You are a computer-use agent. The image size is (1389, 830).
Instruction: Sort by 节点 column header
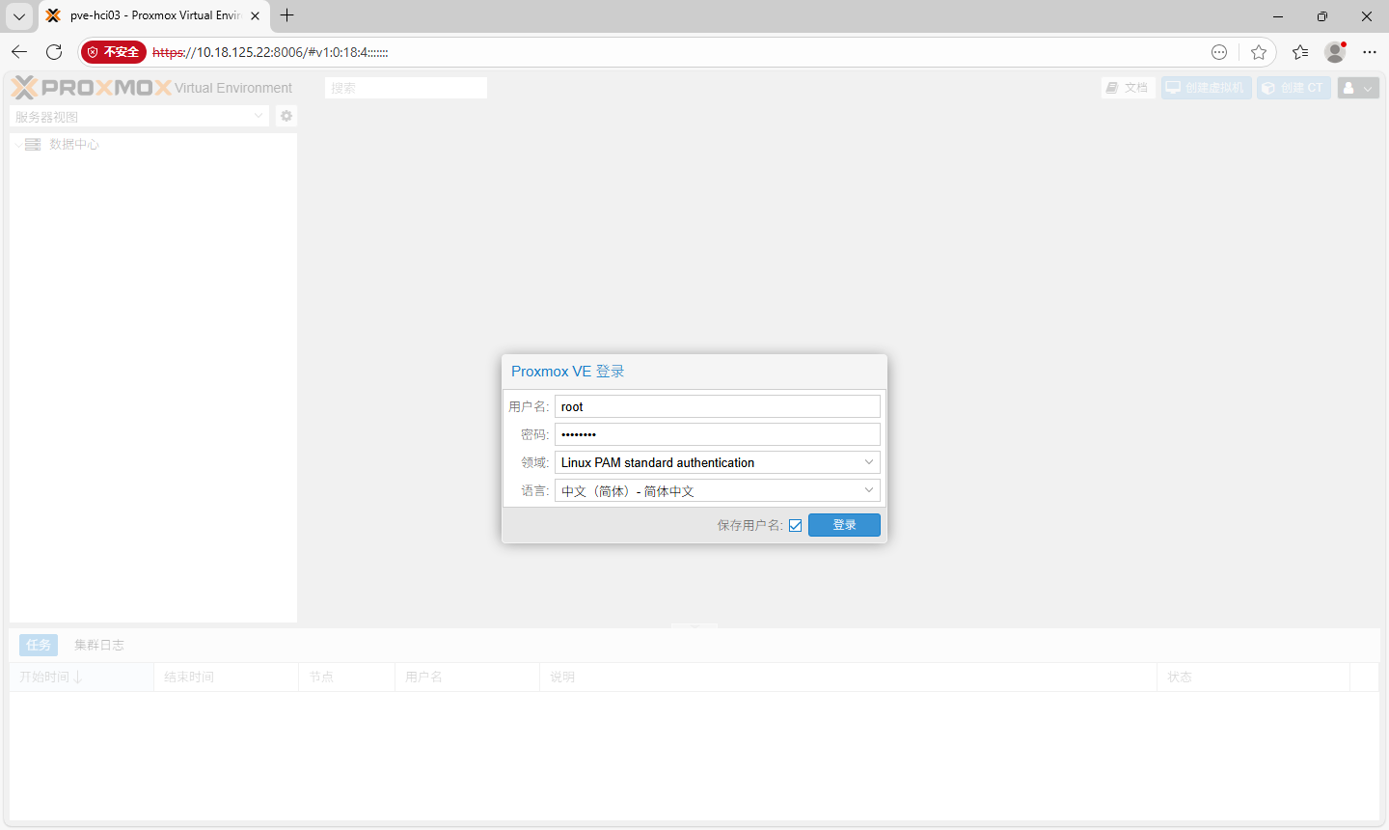(346, 678)
